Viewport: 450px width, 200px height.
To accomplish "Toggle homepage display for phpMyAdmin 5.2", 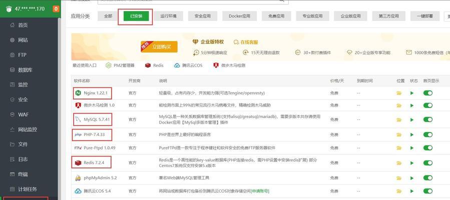I will pyautogui.click(x=427, y=178).
